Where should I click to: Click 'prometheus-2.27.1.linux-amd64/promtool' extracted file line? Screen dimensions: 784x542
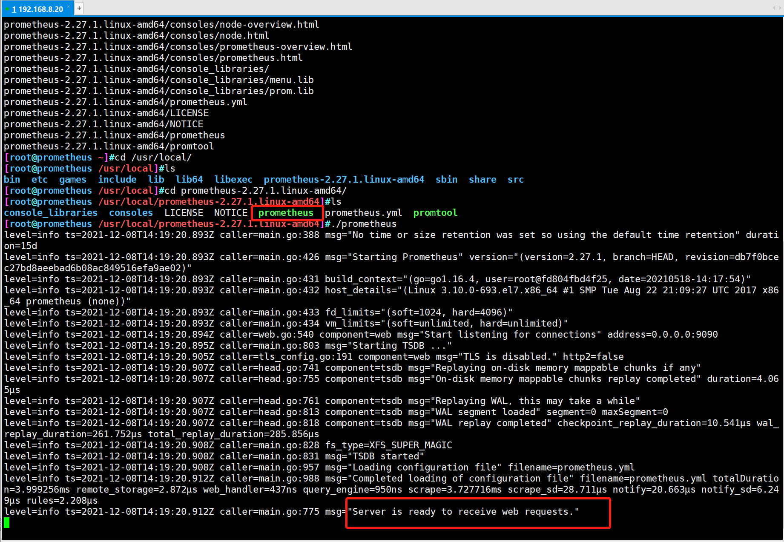click(109, 146)
